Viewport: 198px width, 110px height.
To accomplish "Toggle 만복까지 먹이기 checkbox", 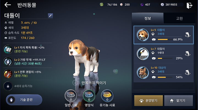I will pyautogui.click(x=75, y=83).
